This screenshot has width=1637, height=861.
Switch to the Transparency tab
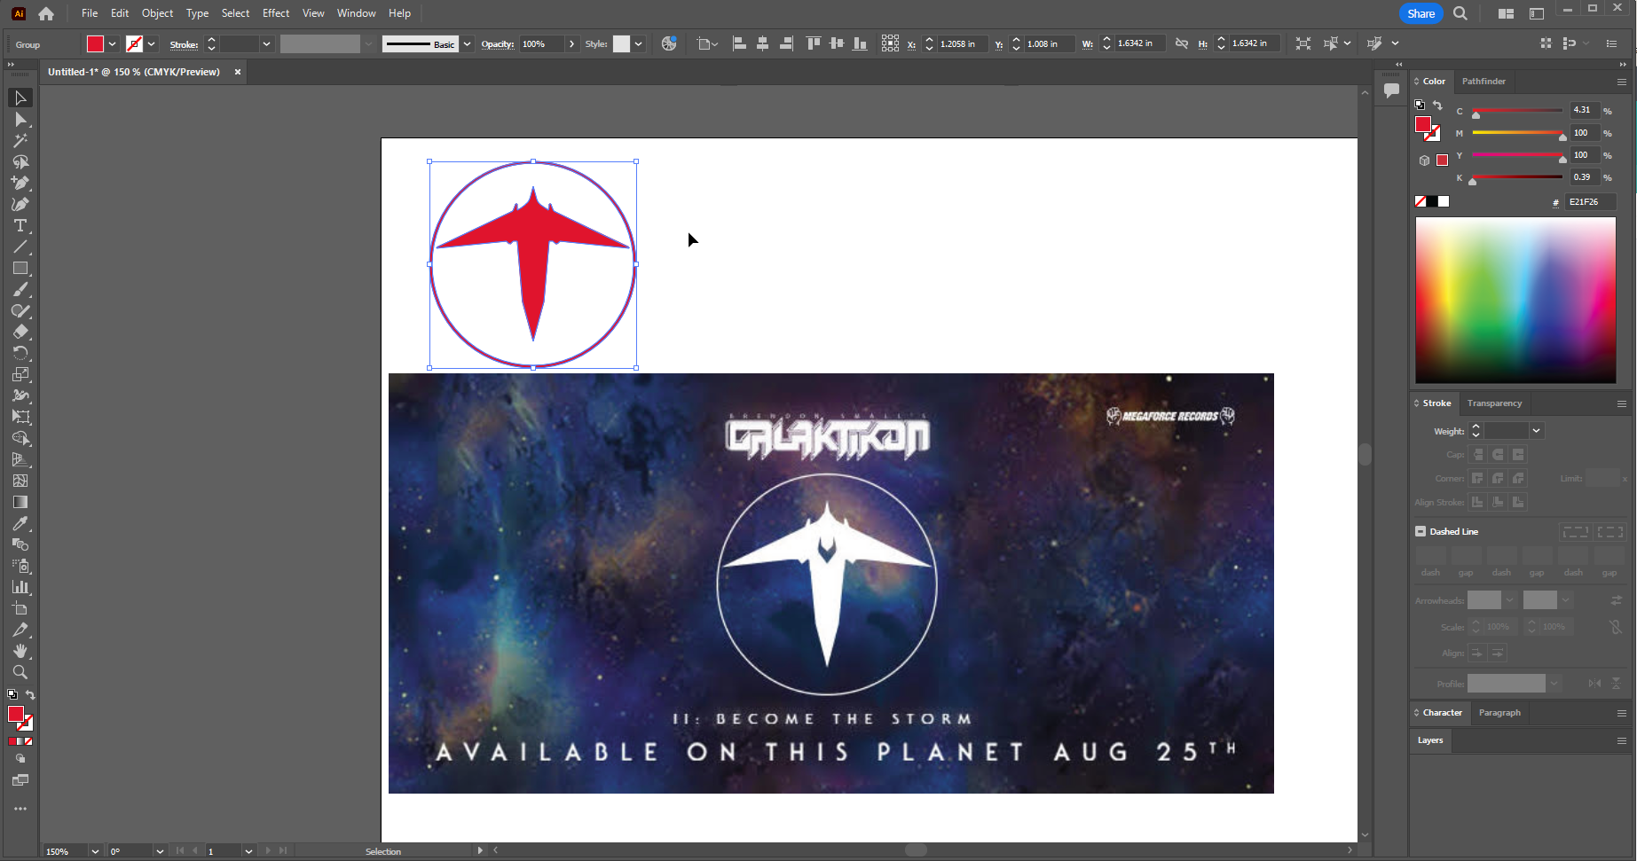coord(1494,403)
